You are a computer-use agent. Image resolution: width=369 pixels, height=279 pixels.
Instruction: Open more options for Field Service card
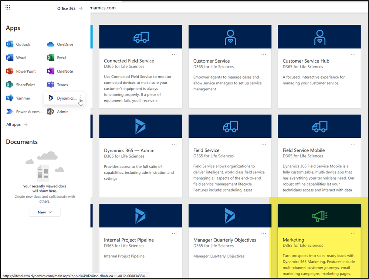(x=264, y=144)
